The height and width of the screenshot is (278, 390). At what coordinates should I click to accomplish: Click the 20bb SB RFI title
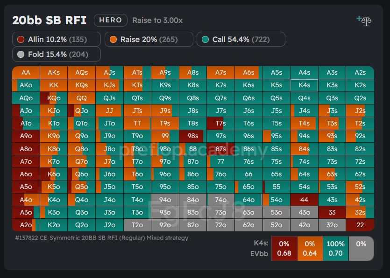[49, 20]
